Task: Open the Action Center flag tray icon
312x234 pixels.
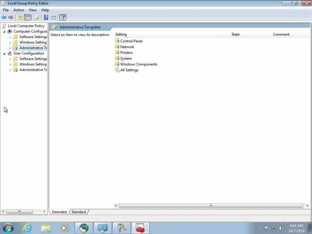Action: (266, 228)
